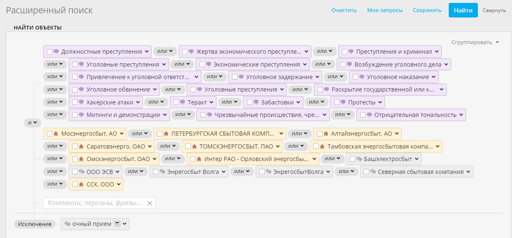
Task: Check the Тамбовская энергосбытовая компания checkbox
Action: point(316,146)
